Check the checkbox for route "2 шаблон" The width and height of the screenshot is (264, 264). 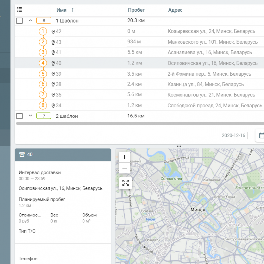pos(19,116)
